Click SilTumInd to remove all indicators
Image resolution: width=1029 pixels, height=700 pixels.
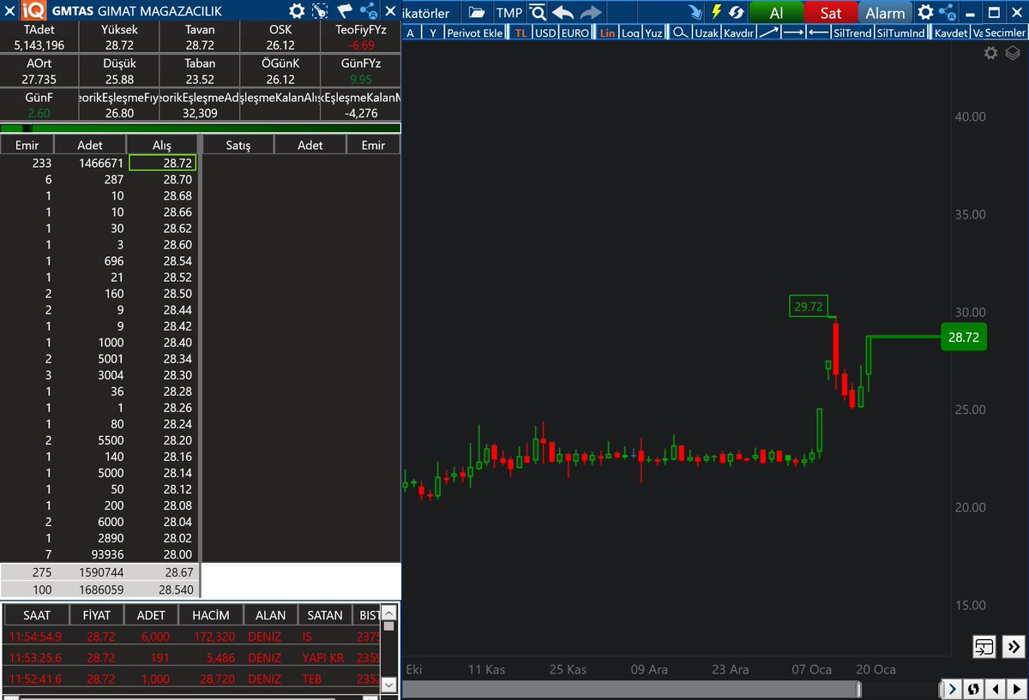point(900,33)
